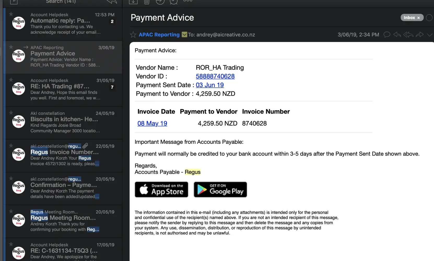The image size is (434, 261).
Task: Click the paperclip attachment icon in list
Action: point(85,146)
